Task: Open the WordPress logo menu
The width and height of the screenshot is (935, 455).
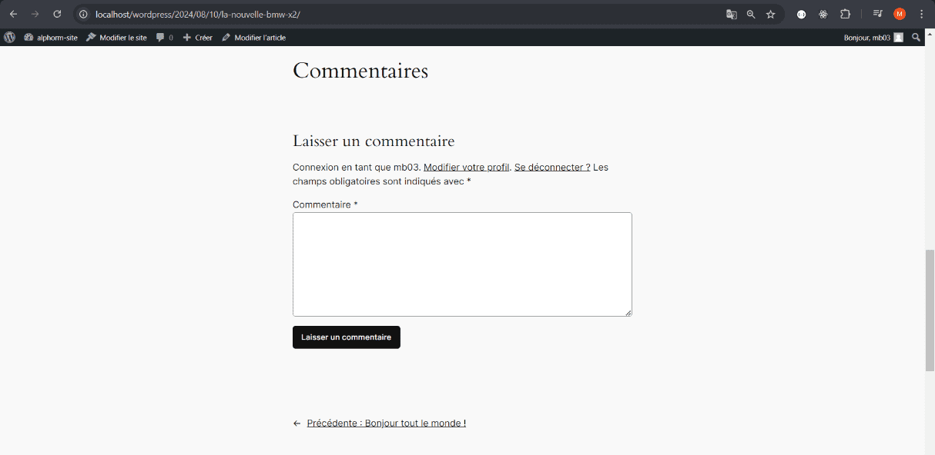Action: pos(9,37)
